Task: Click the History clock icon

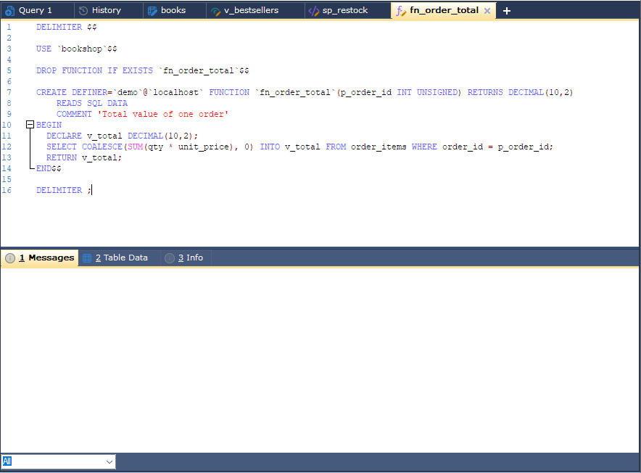Action: 83,11
